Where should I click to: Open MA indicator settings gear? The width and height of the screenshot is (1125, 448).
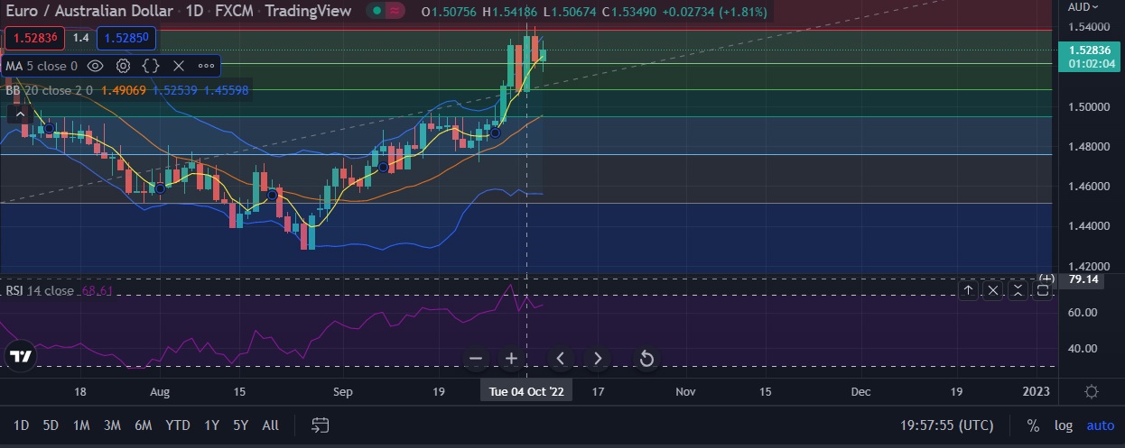pyautogui.click(x=123, y=66)
